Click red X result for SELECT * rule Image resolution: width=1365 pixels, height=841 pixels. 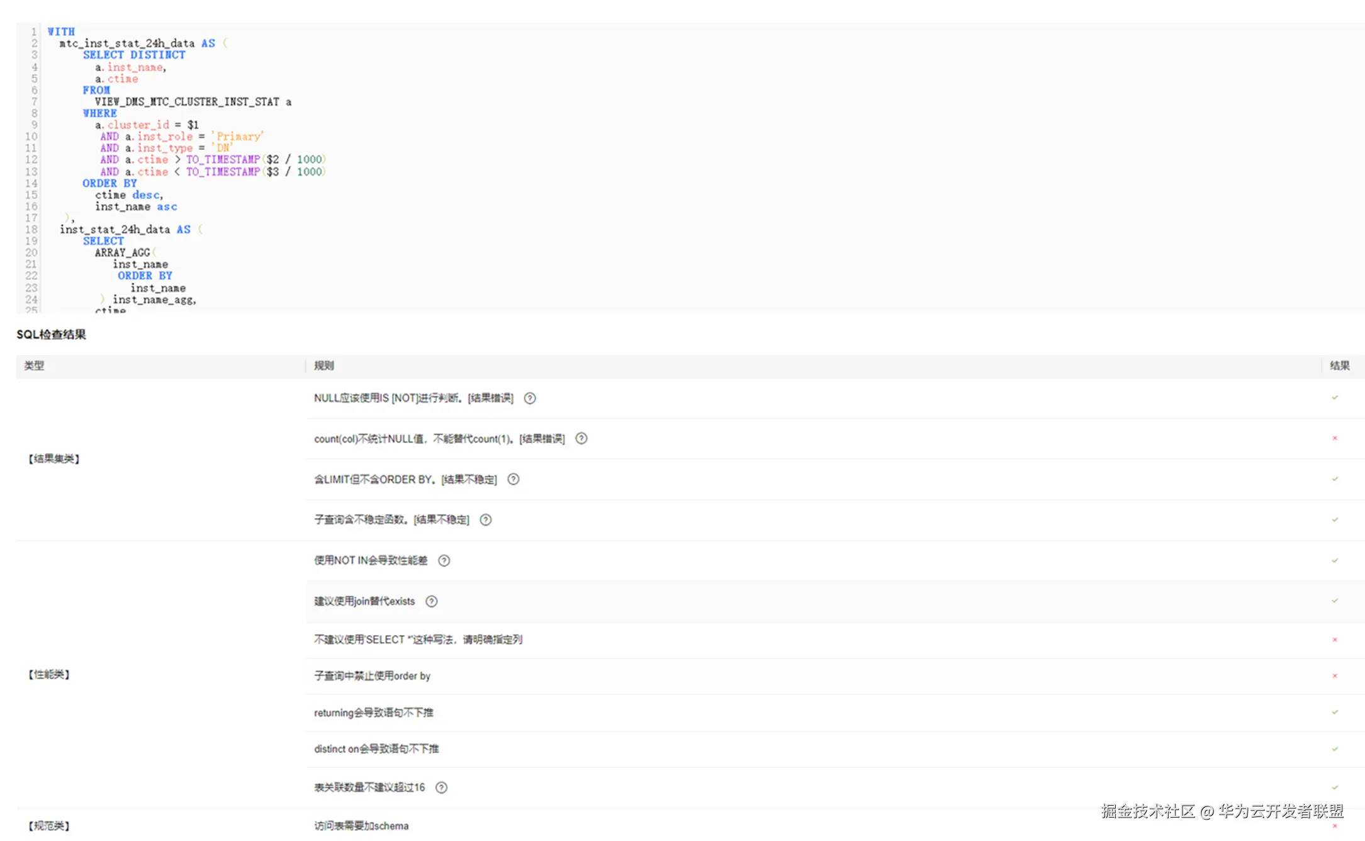pos(1335,640)
